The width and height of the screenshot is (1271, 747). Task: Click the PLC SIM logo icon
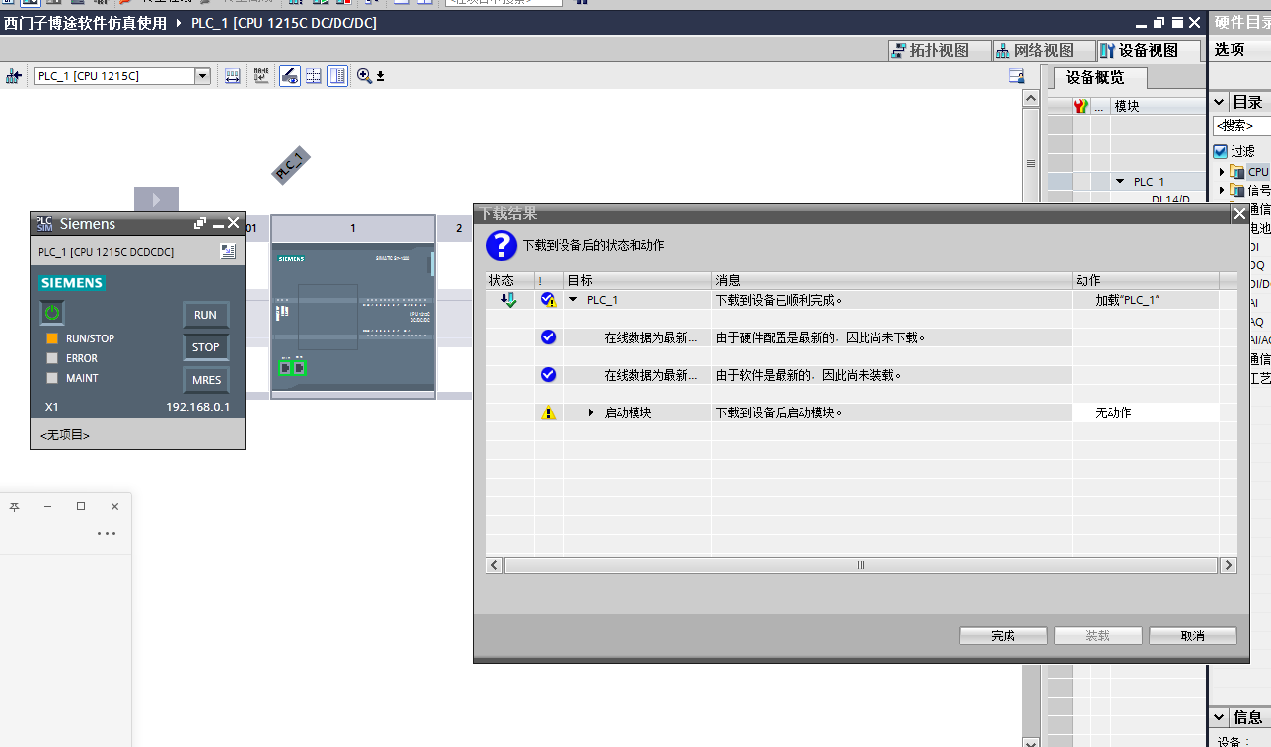point(43,224)
